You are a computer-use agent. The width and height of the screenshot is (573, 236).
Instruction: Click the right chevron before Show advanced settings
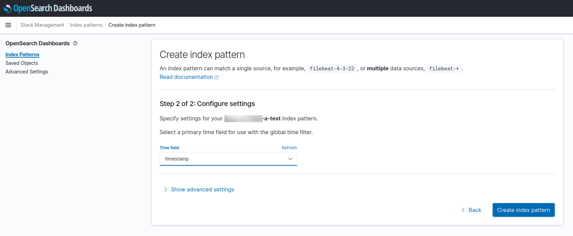[x=165, y=189]
